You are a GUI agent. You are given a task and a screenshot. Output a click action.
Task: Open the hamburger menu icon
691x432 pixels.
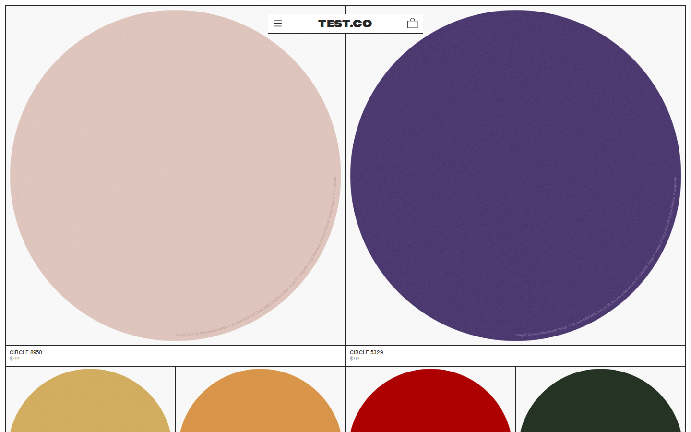click(x=278, y=24)
